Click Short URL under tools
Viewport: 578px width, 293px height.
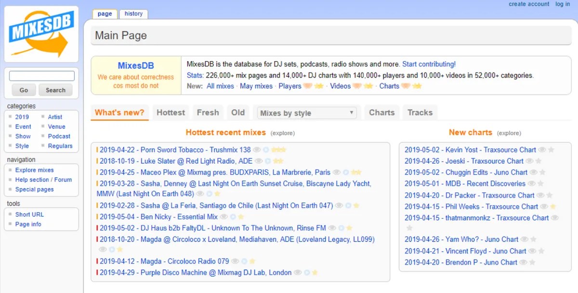pyautogui.click(x=29, y=215)
